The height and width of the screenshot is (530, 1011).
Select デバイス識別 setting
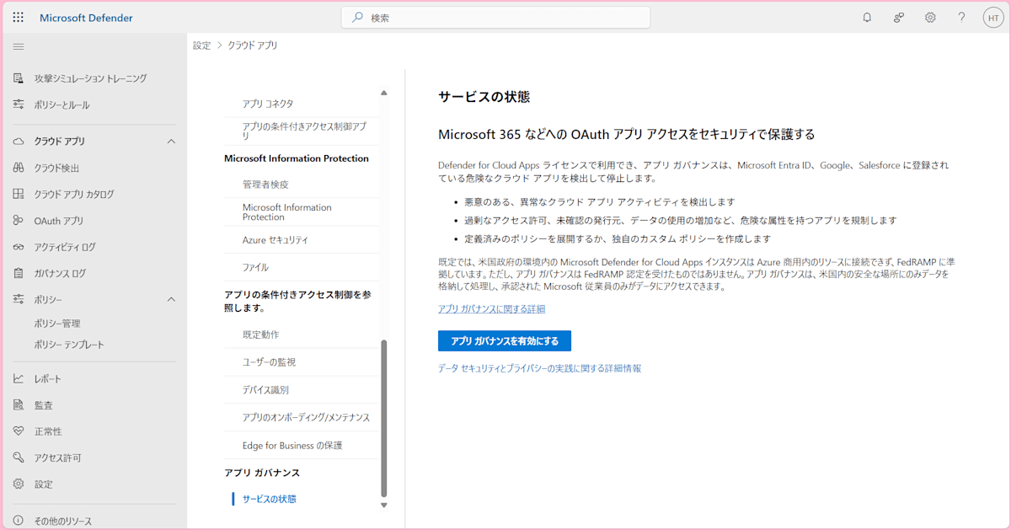[x=265, y=390]
